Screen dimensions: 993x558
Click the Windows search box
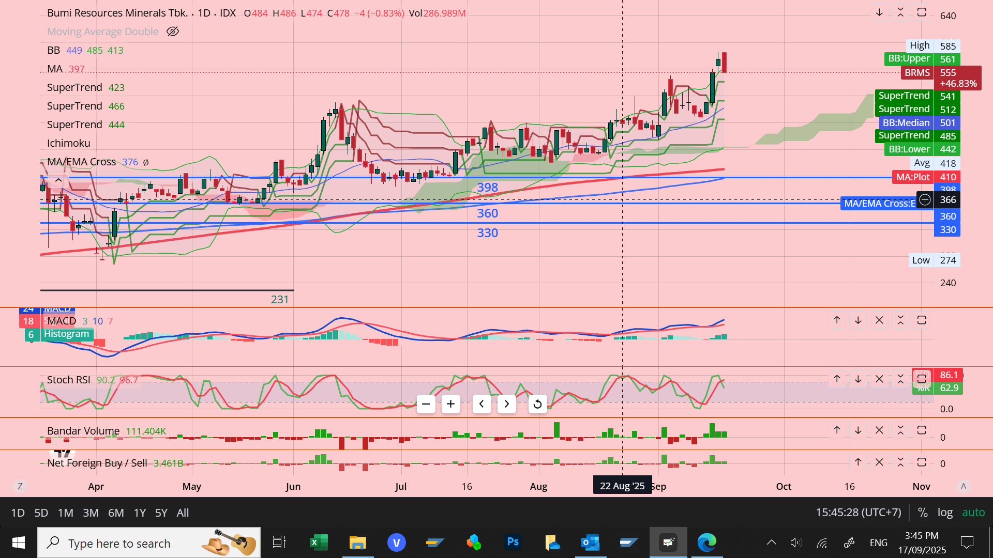click(149, 542)
